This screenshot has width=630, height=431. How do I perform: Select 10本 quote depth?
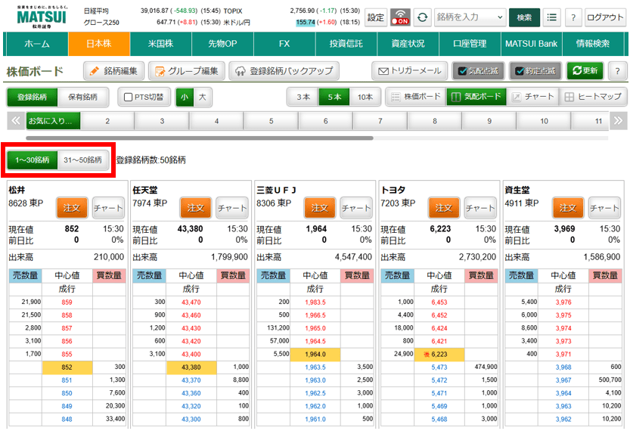click(365, 98)
